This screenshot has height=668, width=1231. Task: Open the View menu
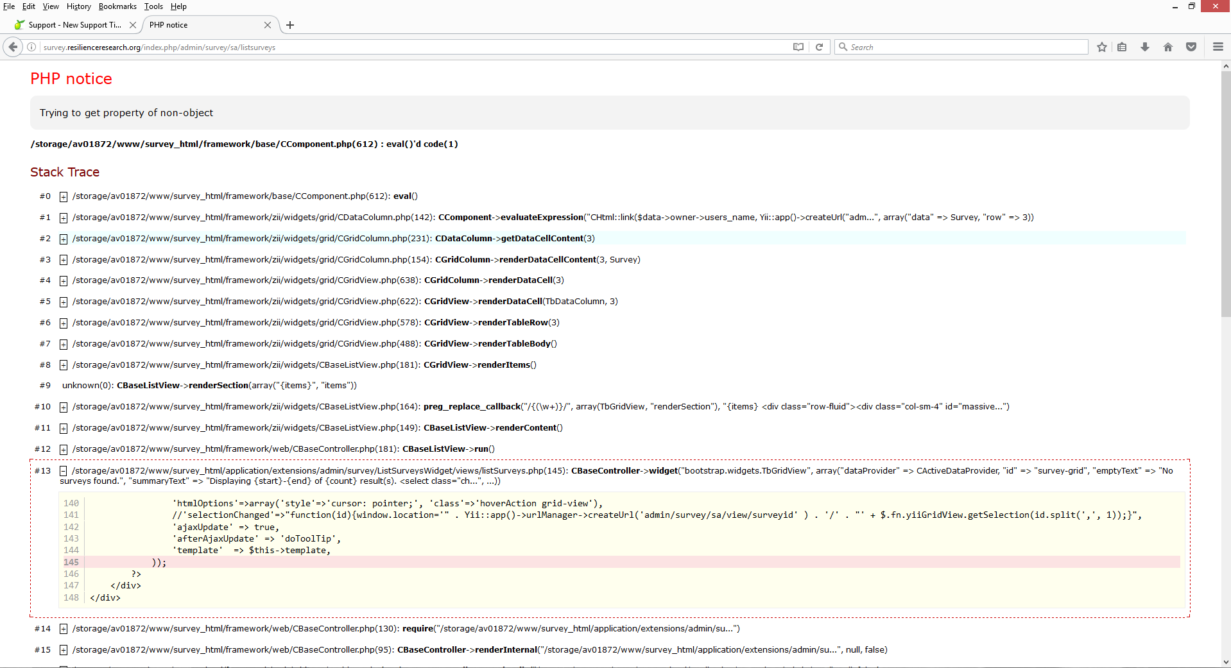pyautogui.click(x=51, y=6)
